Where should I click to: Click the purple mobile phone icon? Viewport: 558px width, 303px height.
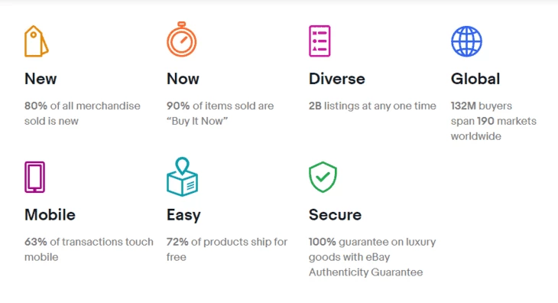[x=35, y=177]
